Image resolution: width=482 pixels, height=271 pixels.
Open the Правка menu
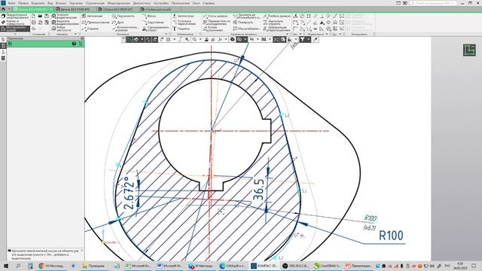coord(23,3)
